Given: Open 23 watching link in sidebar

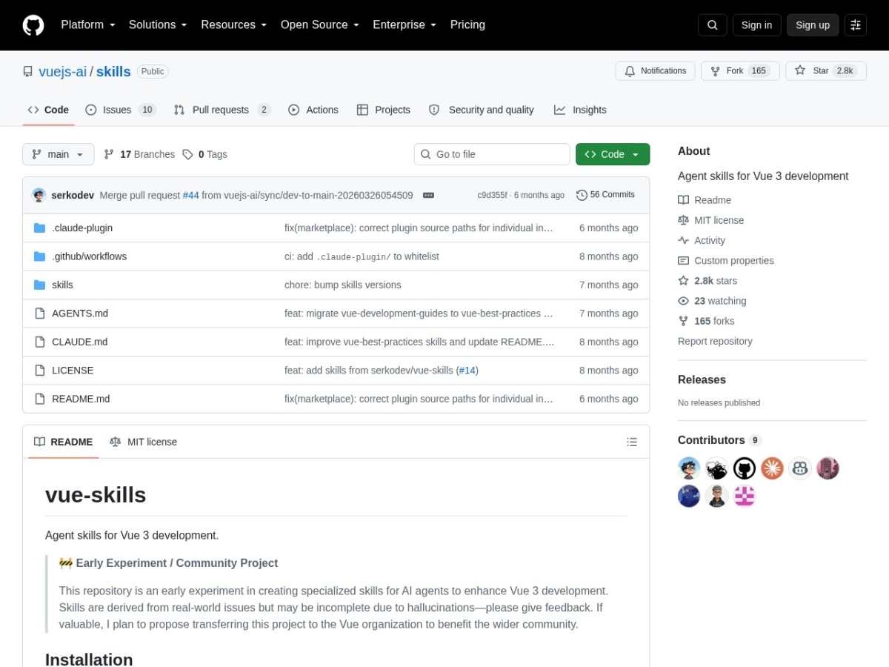Looking at the screenshot, I should (x=712, y=301).
